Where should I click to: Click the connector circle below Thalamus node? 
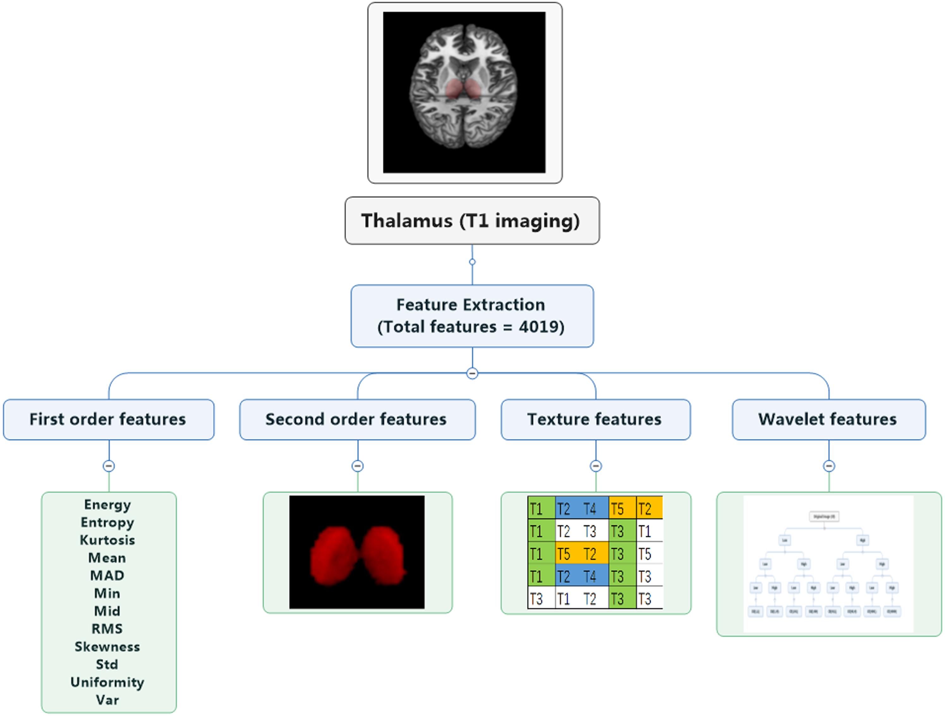(x=472, y=262)
